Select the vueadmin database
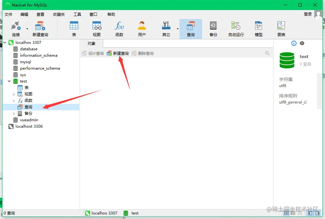 point(29,120)
